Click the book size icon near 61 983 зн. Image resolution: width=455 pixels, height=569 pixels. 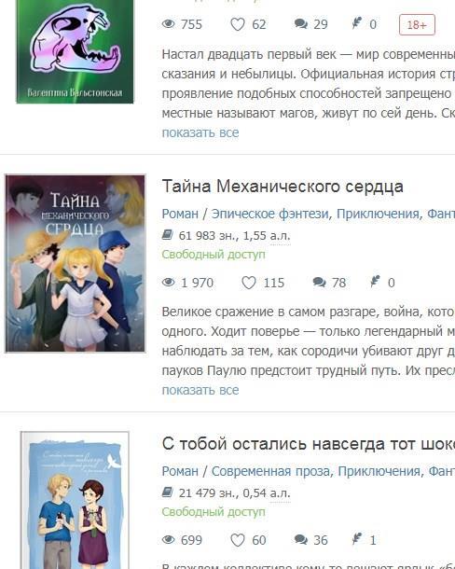167,235
